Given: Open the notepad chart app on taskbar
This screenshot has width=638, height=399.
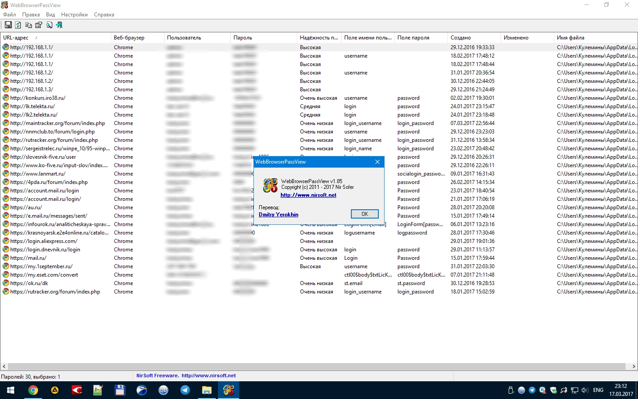Looking at the screenshot, I should (x=98, y=390).
